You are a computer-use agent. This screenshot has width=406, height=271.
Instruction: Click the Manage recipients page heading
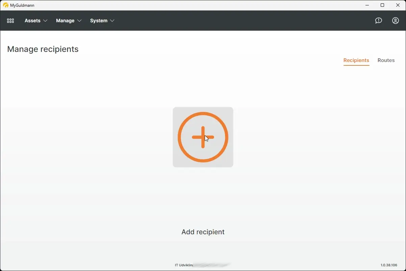(x=43, y=49)
